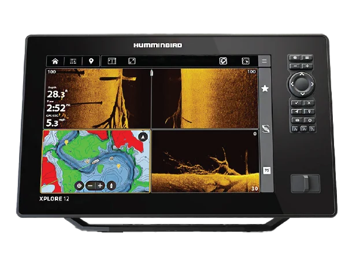
Task: Tap the boat icon on the river channel
Action: pyautogui.click(x=95, y=162)
